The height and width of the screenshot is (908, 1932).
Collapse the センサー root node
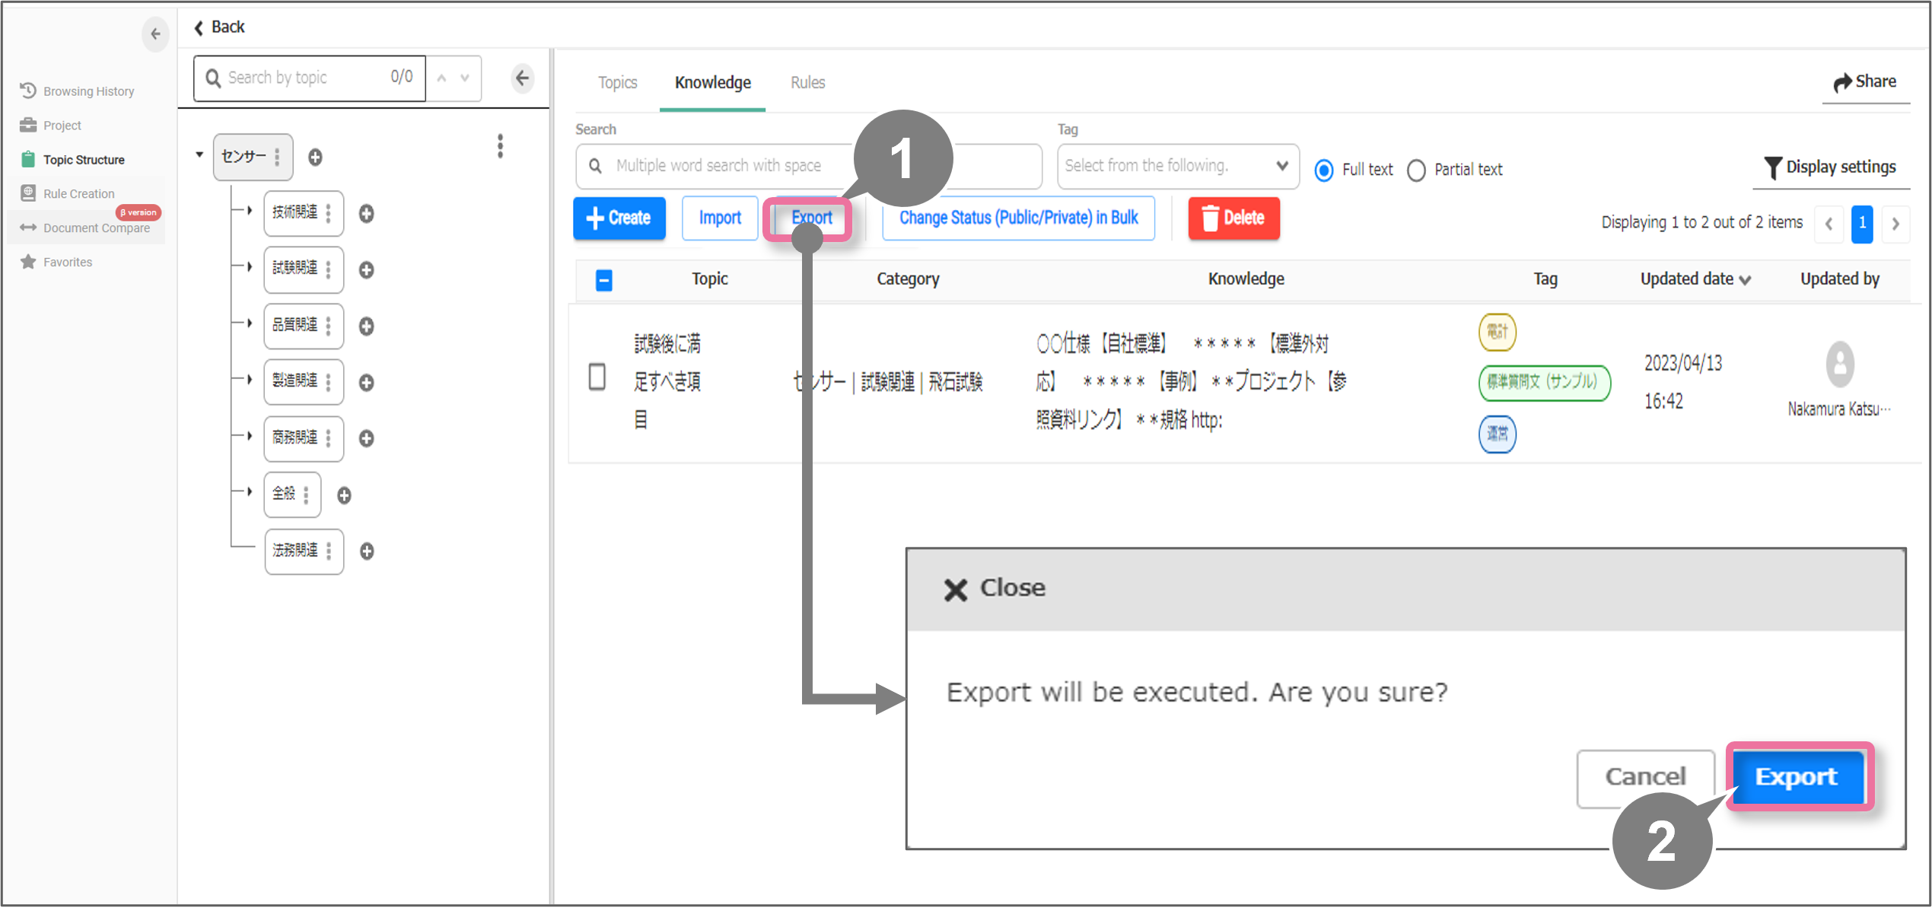tap(199, 155)
